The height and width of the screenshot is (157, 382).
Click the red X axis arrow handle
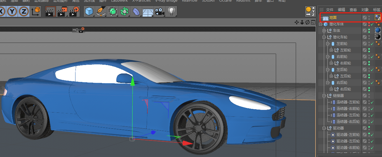pyautogui.click(x=188, y=143)
